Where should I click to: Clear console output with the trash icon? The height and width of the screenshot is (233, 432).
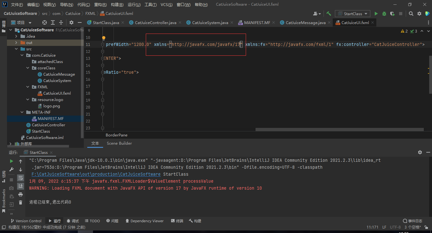(21, 203)
